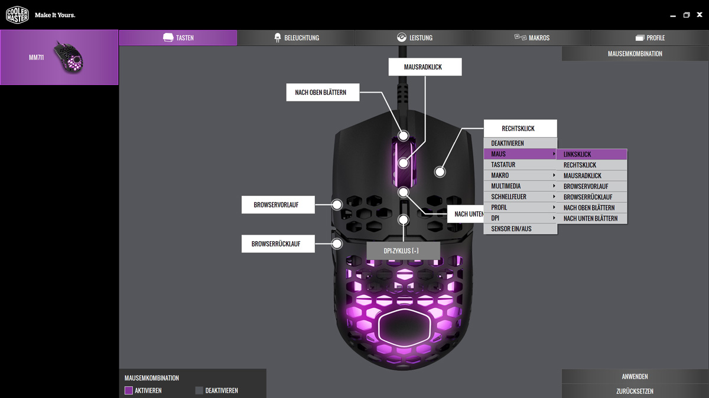Choose Sensor Ein/Aus in the menu
This screenshot has height=398, width=709.
[x=521, y=229]
